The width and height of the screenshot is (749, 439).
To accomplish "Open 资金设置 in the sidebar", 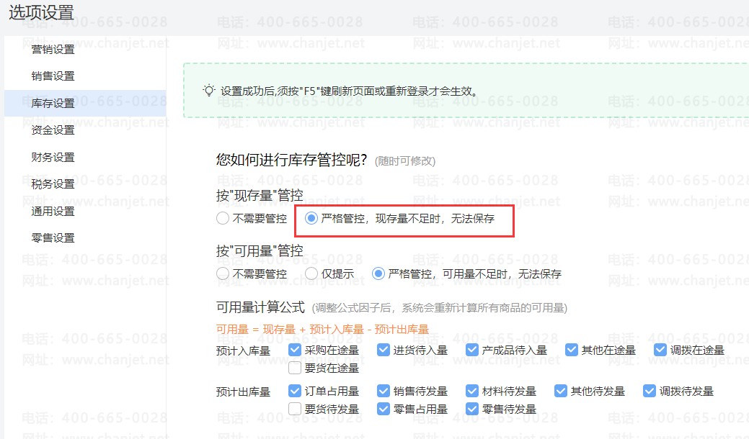I will tap(53, 130).
